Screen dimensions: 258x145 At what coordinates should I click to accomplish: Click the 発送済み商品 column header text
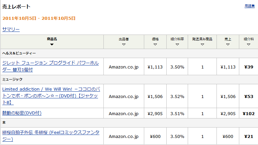point(202,39)
